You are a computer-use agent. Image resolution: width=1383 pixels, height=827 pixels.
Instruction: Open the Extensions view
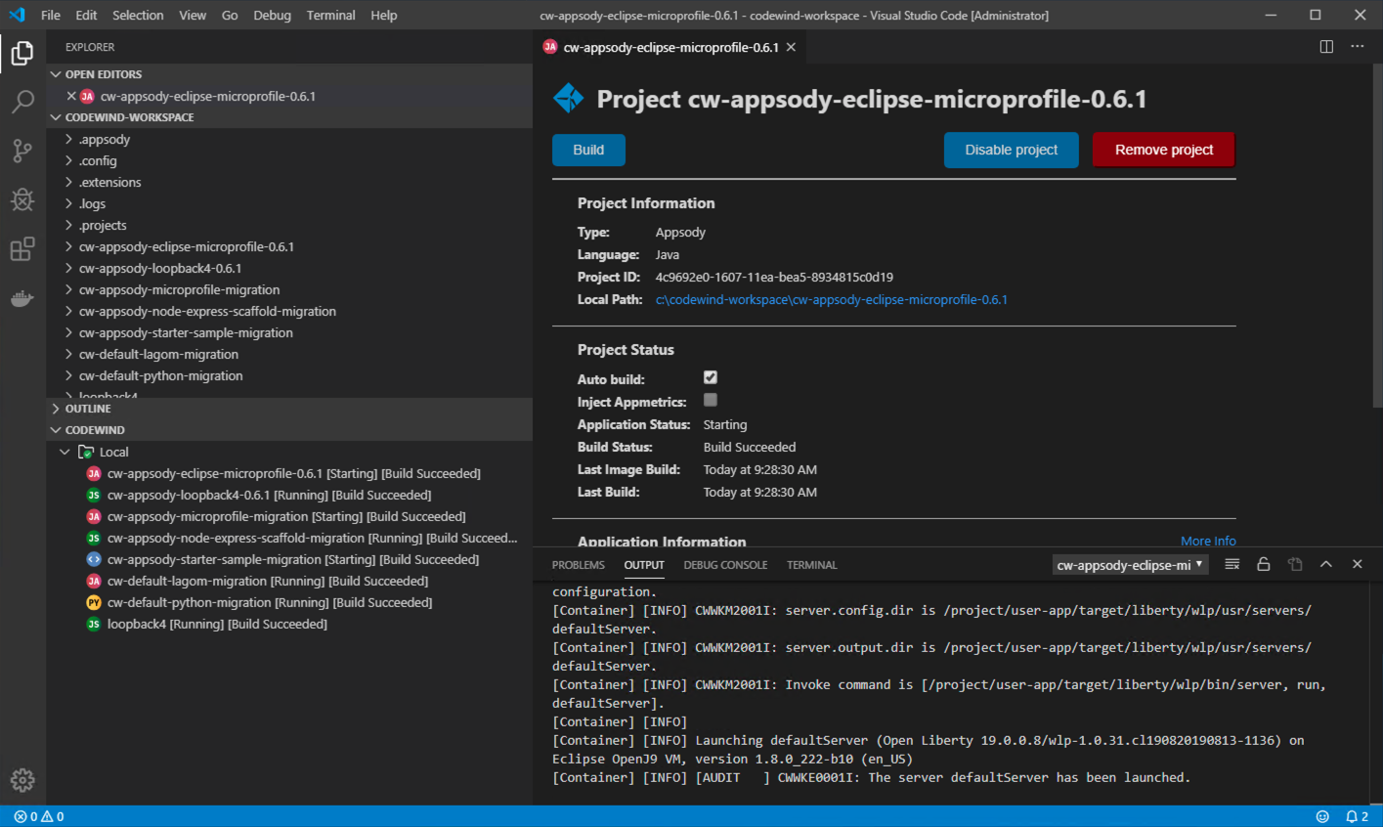tap(22, 249)
